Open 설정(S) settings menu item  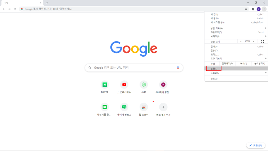[x=236, y=69]
